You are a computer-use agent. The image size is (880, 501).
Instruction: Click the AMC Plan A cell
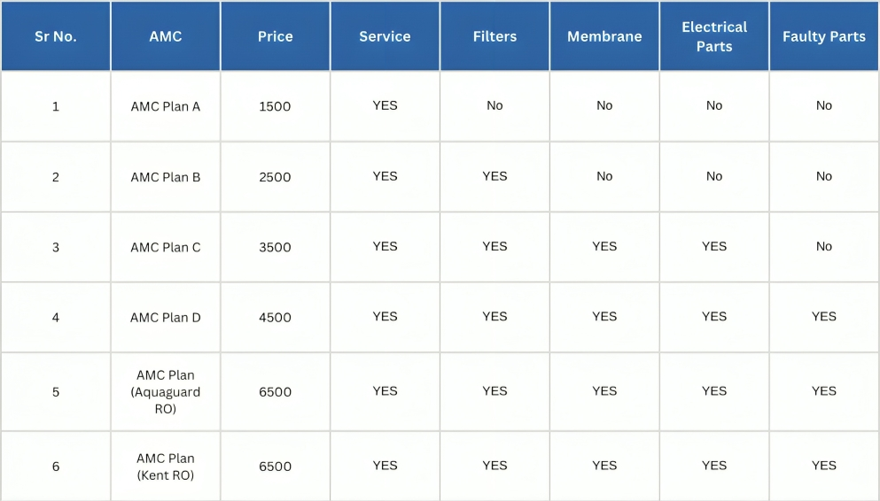[x=166, y=106]
